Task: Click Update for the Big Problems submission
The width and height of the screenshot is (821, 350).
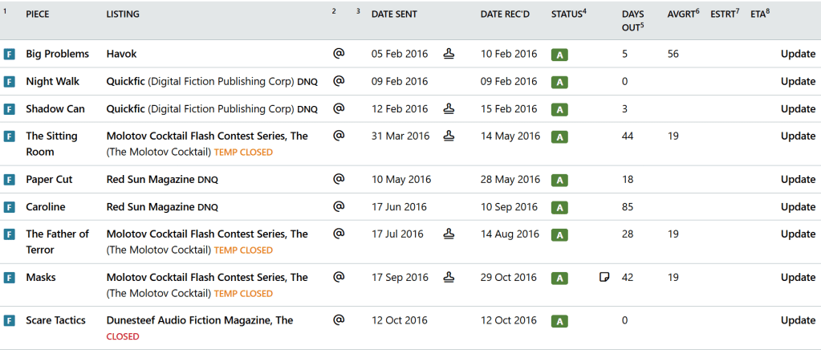Action: pos(798,54)
